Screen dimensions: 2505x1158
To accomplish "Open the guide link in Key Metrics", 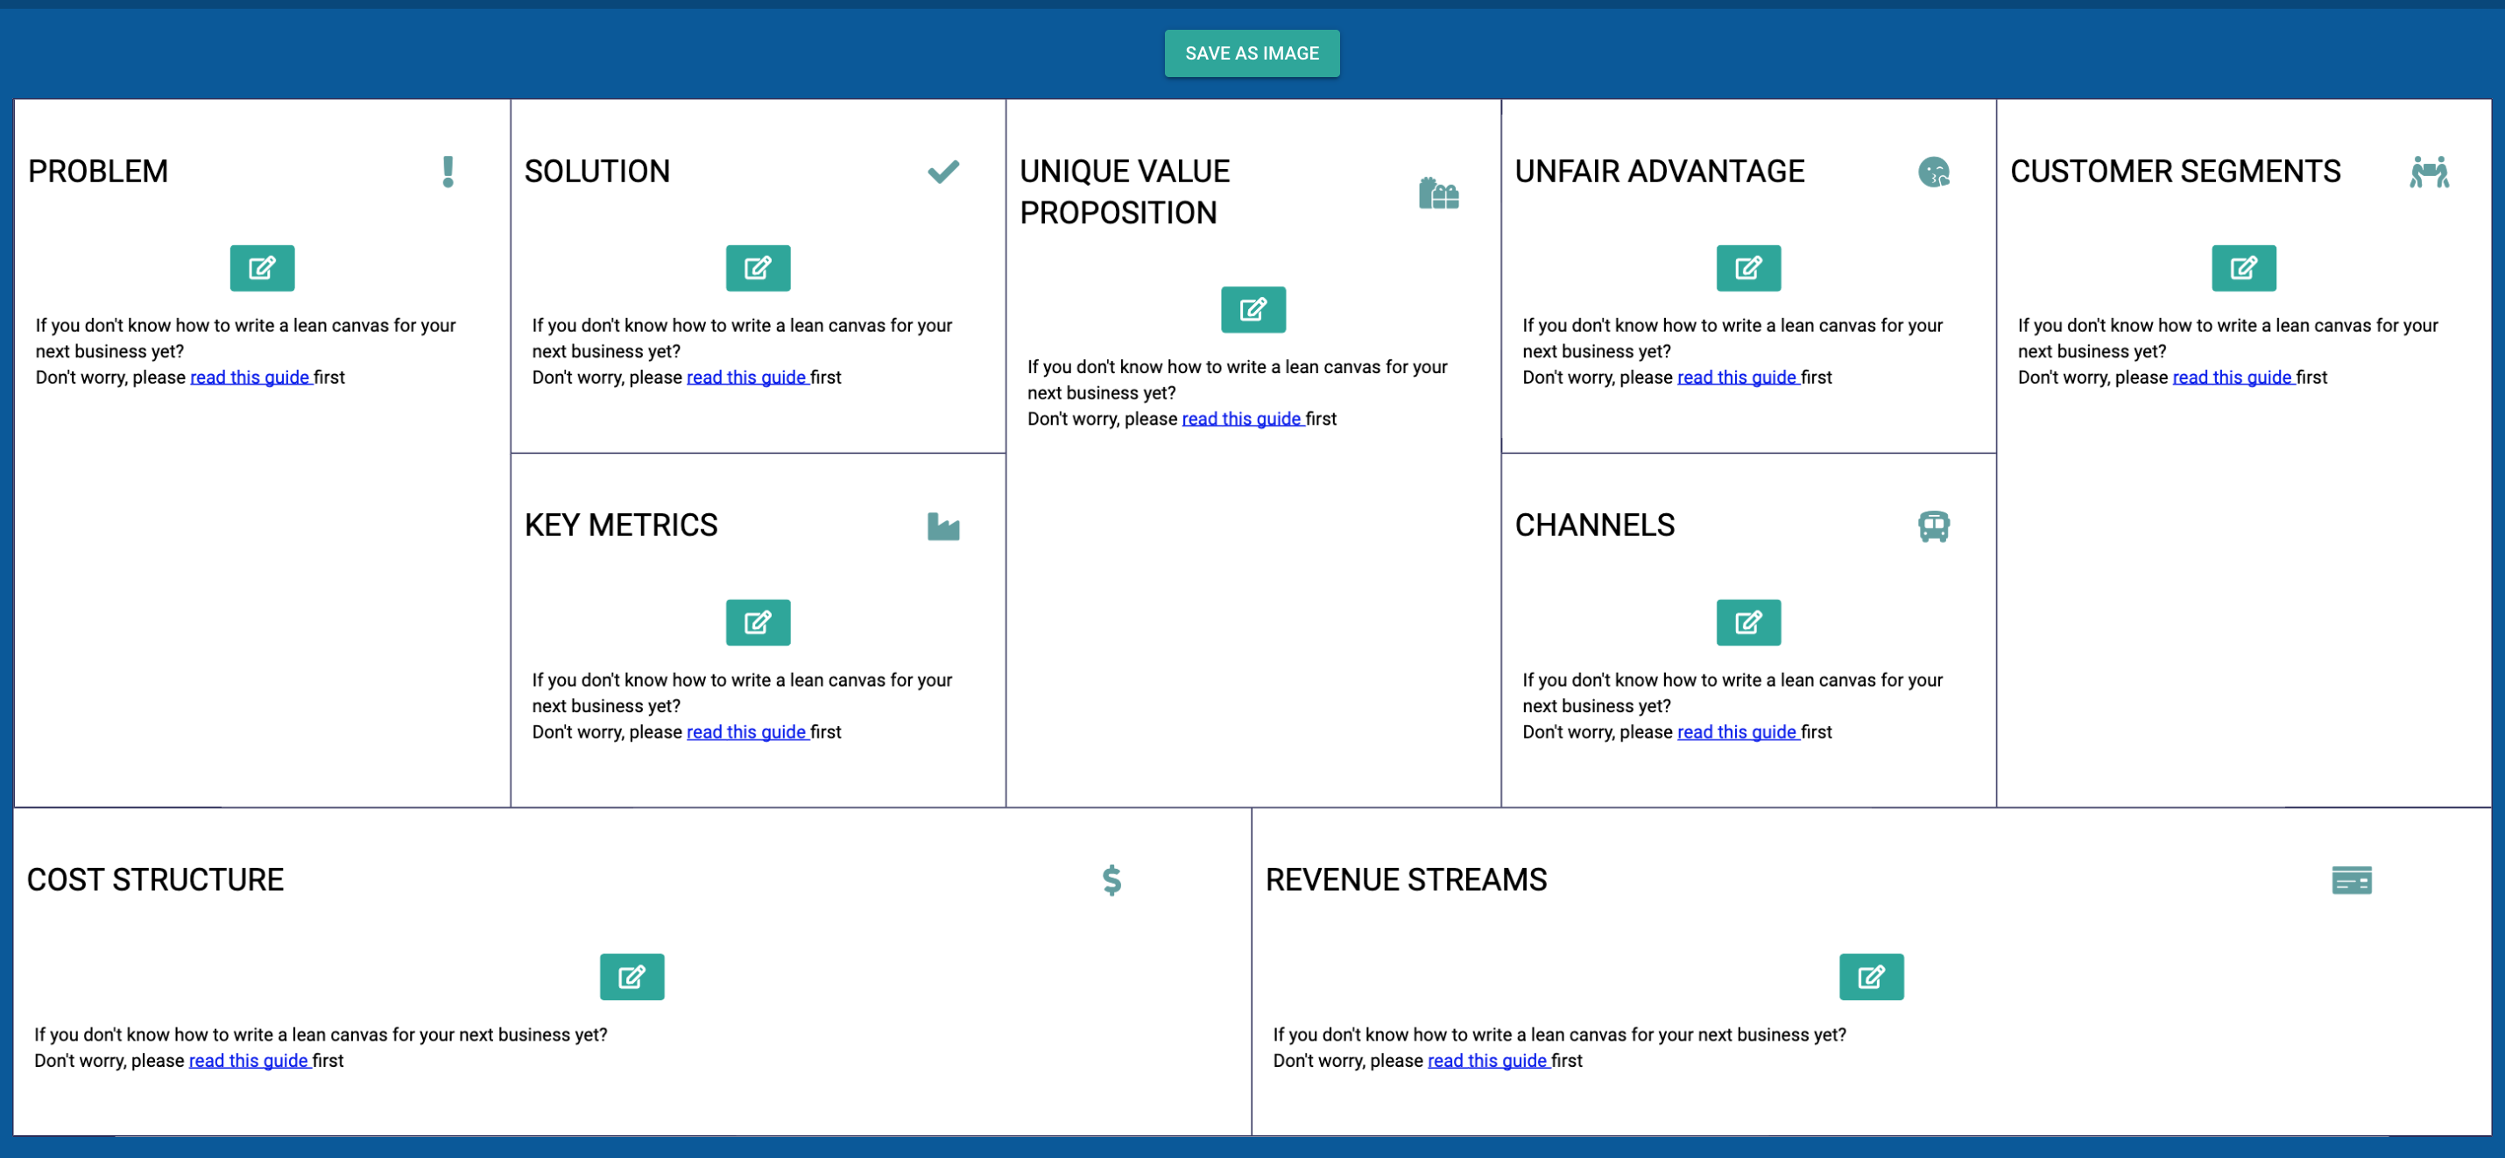I will (746, 731).
